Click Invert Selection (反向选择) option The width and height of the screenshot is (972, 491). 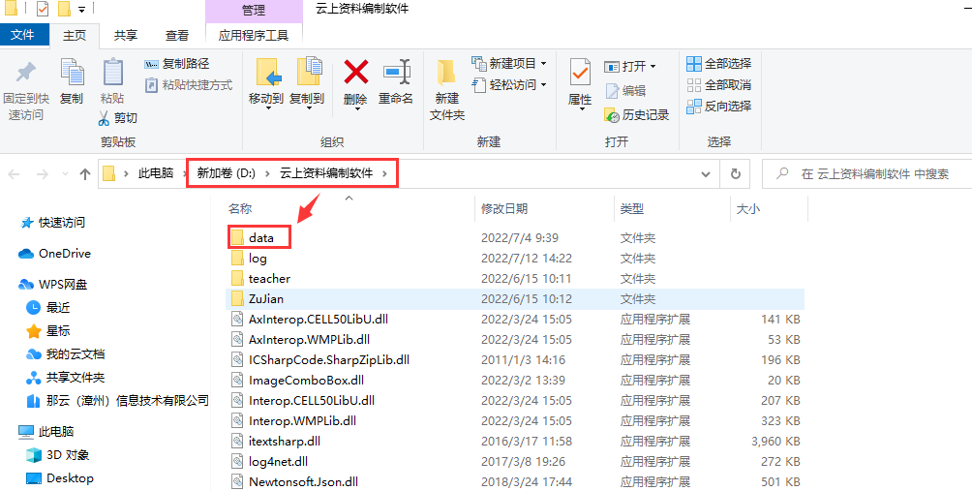719,106
